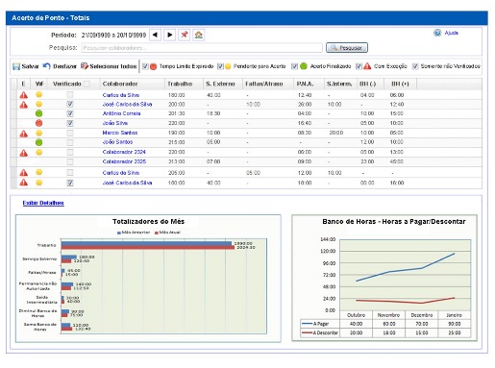Check Verificado for Colaborador 2024
The height and width of the screenshot is (368, 495).
pyautogui.click(x=70, y=152)
